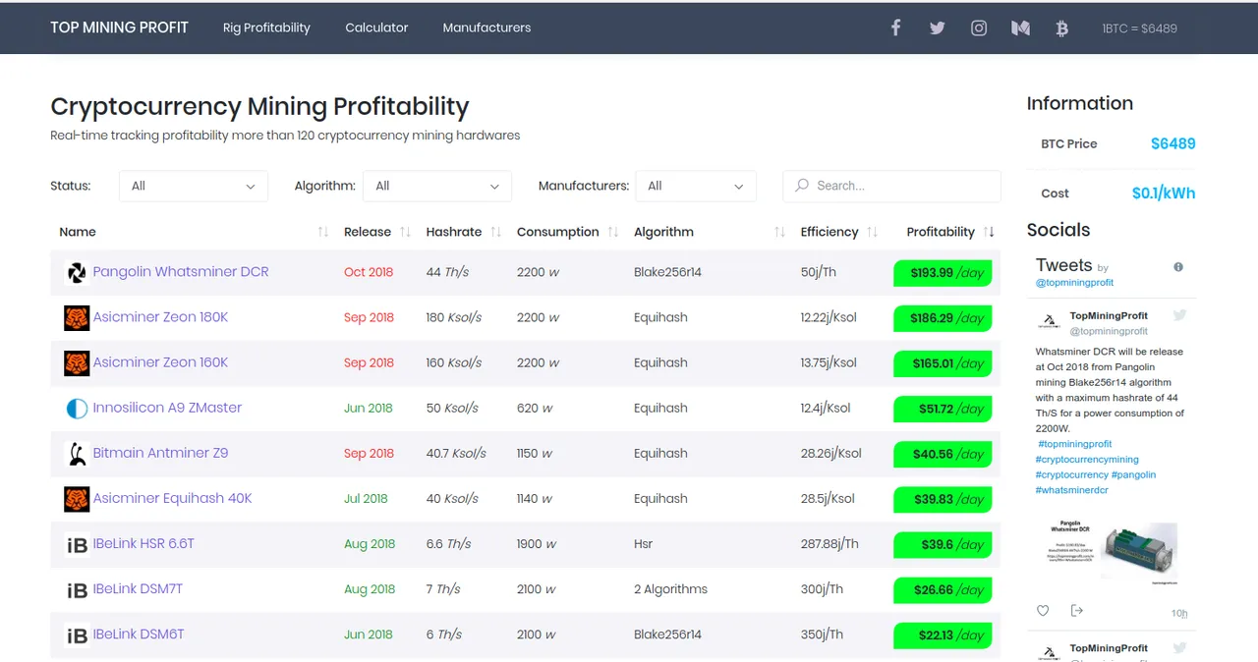Sort by Profitability column arrows
The height and width of the screenshot is (662, 1258).
(x=989, y=232)
